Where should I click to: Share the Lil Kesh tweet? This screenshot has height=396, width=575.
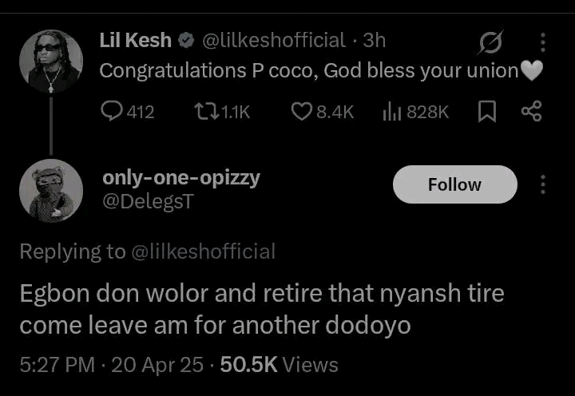pos(531,112)
